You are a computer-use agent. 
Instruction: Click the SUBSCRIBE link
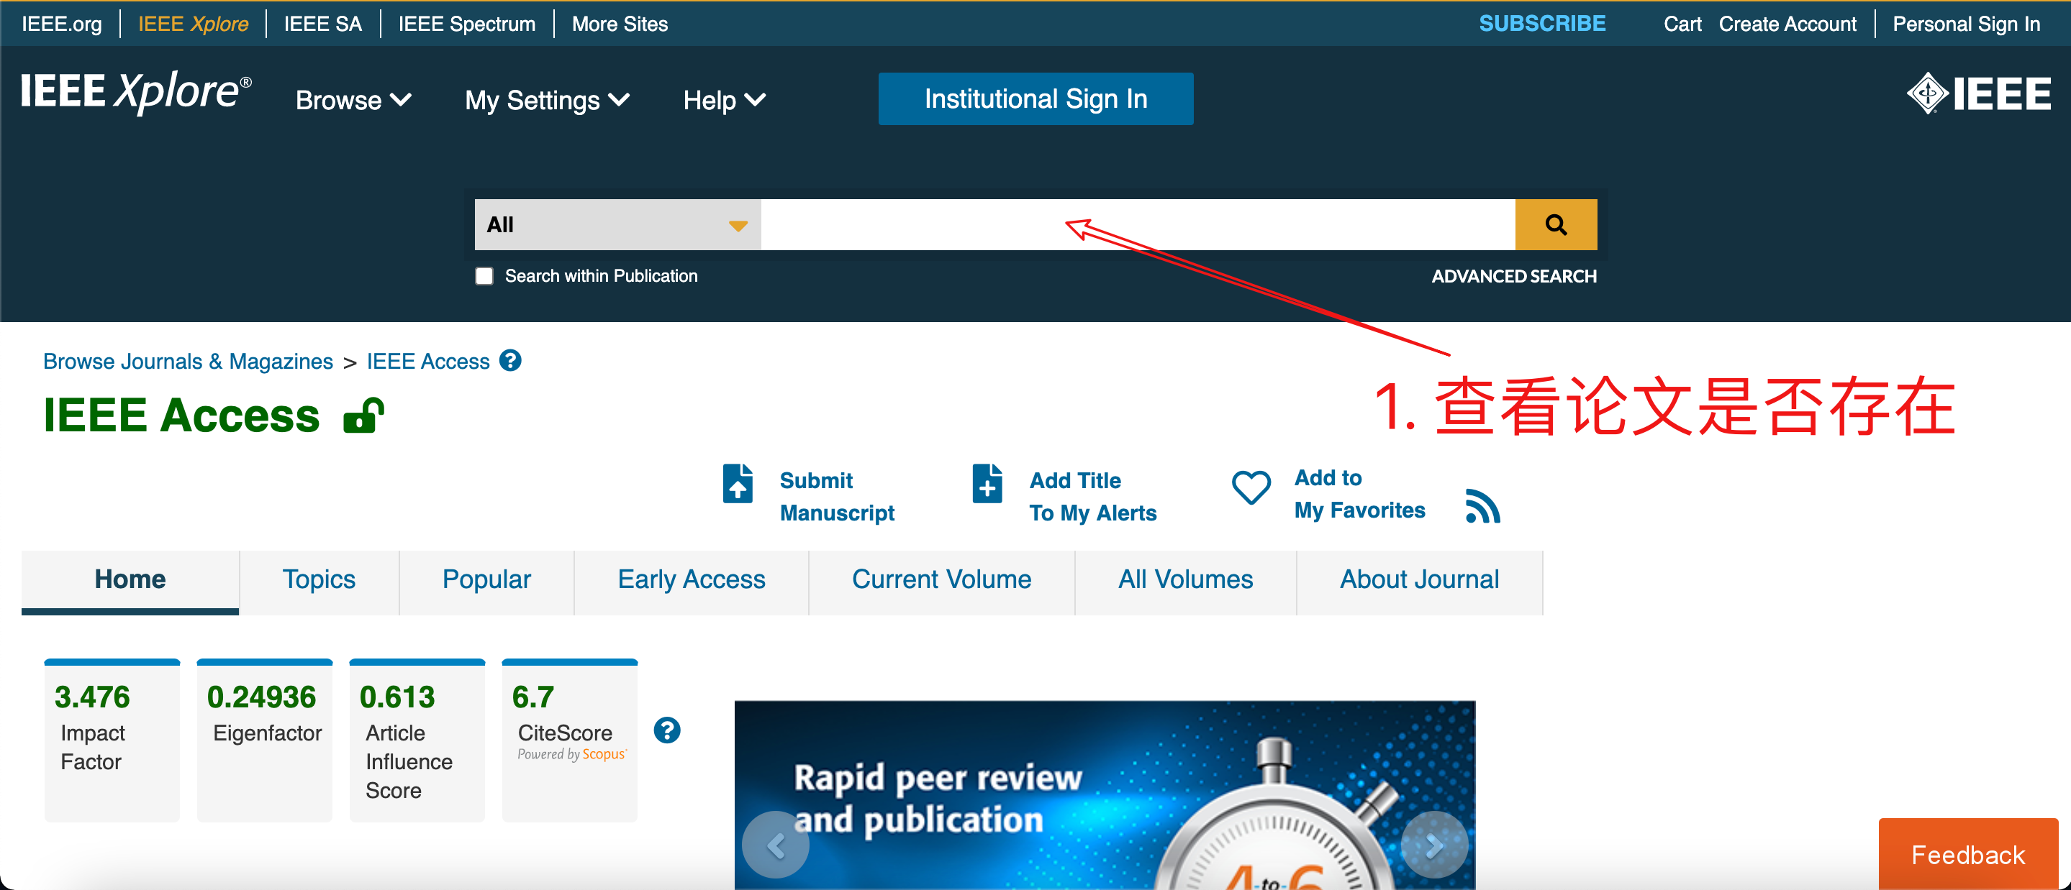[x=1542, y=24]
